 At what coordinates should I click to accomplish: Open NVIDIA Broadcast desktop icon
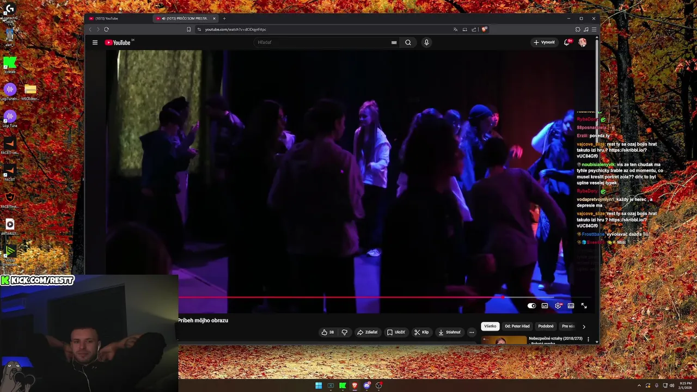pyautogui.click(x=10, y=254)
